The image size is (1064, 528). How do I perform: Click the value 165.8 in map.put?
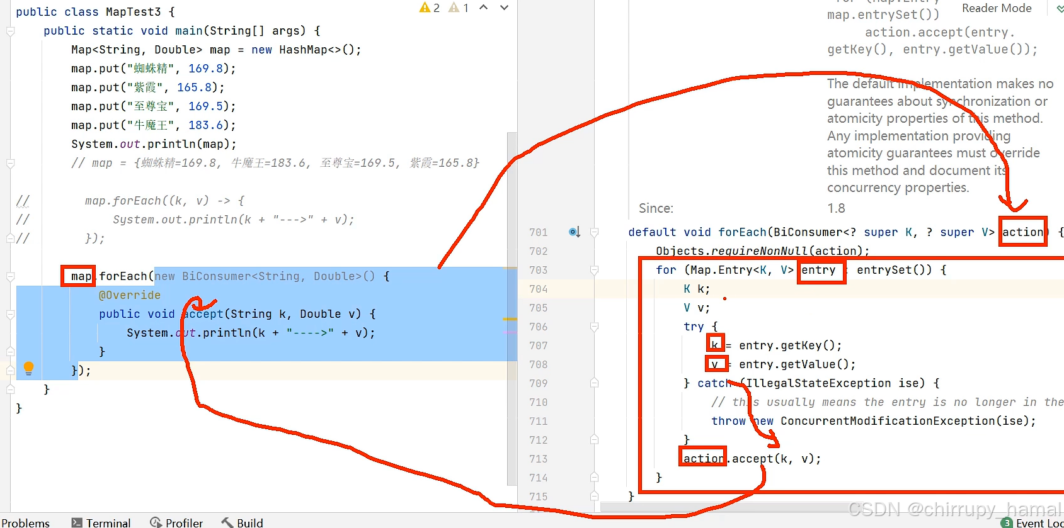(x=195, y=87)
